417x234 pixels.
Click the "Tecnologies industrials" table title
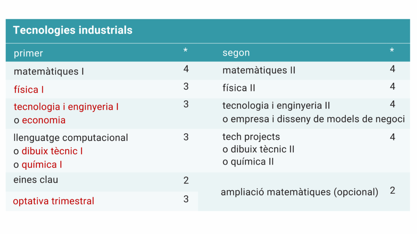pos(73,30)
